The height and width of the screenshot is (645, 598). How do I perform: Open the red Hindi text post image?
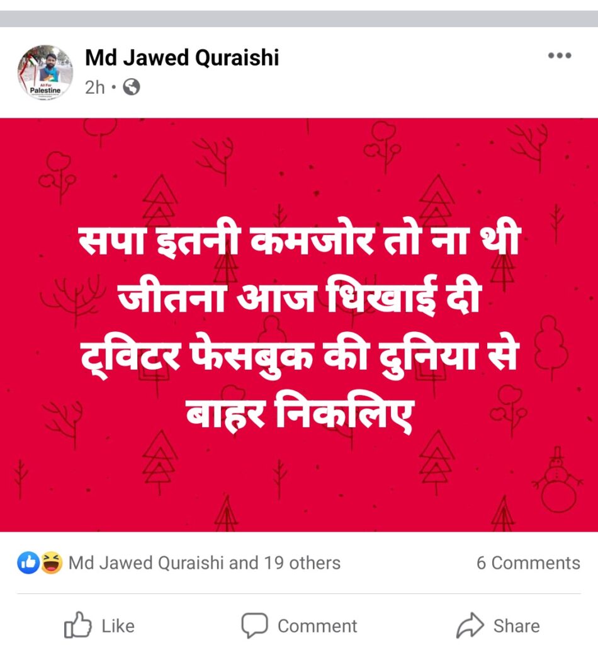click(299, 325)
